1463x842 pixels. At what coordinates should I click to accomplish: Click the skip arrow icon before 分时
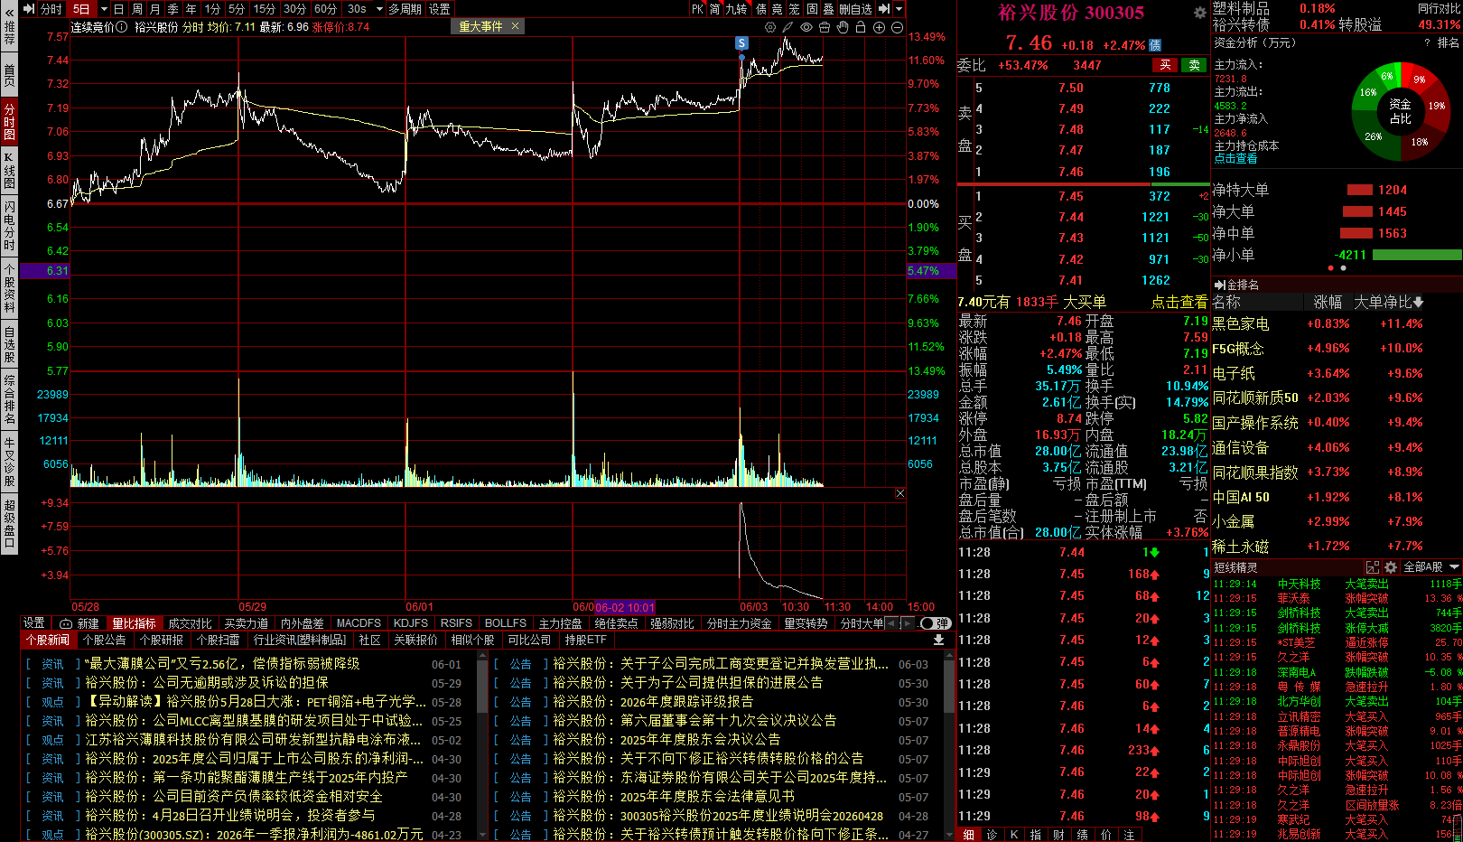(x=29, y=9)
